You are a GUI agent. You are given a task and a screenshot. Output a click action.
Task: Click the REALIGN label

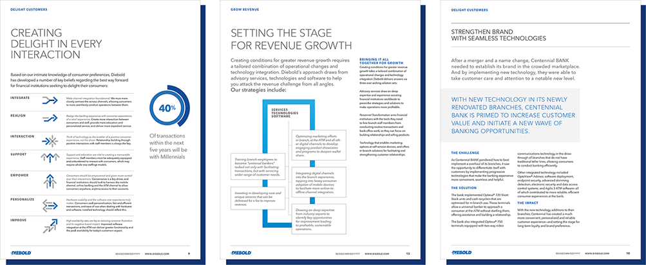point(17,116)
